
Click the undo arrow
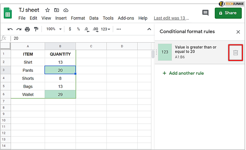pyautogui.click(x=10, y=29)
